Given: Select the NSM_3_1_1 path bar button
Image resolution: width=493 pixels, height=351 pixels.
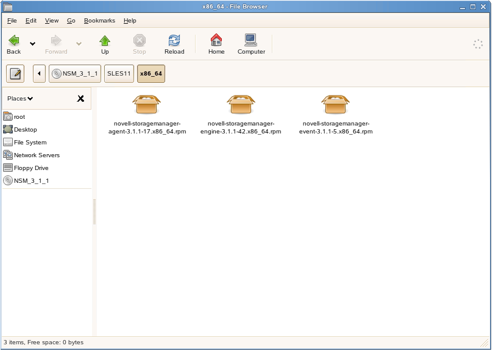Looking at the screenshot, I should (75, 74).
